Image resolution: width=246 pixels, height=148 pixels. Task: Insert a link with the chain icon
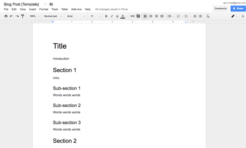(x=132, y=16)
